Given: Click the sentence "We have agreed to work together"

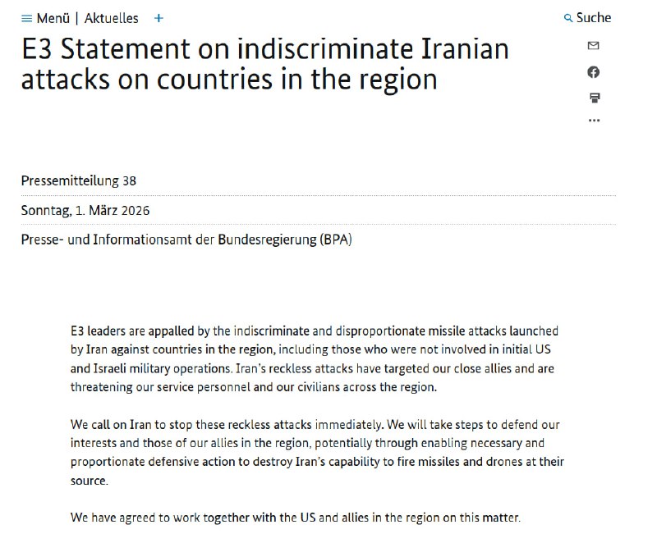Looking at the screenshot, I should click(x=296, y=518).
